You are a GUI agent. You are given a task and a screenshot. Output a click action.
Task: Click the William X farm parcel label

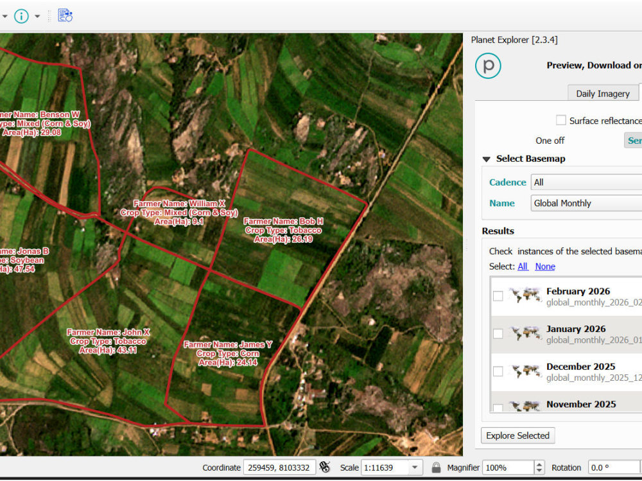179,213
